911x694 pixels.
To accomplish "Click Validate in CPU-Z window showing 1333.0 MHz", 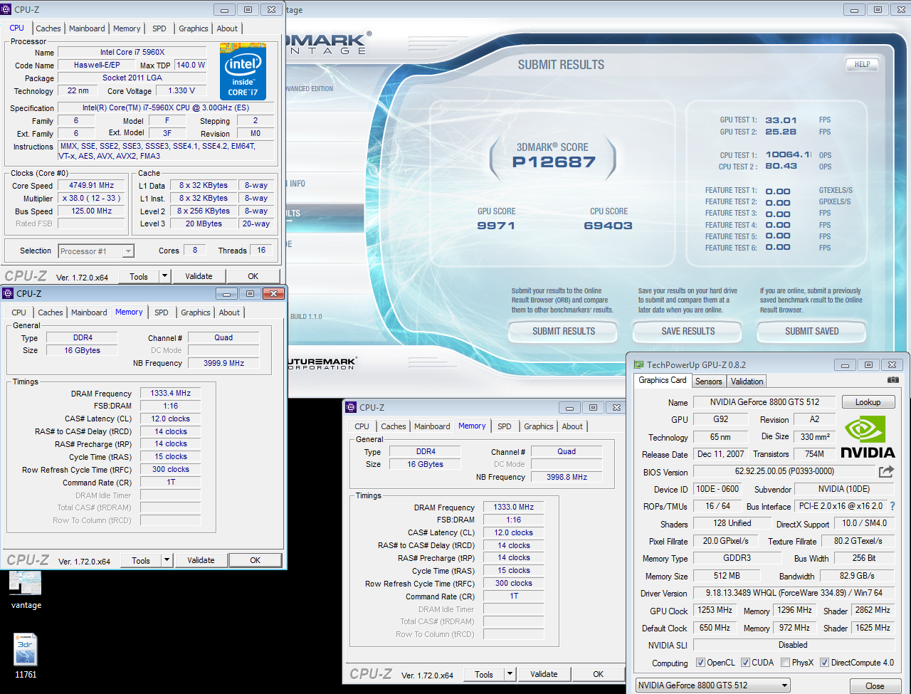I will pos(544,674).
